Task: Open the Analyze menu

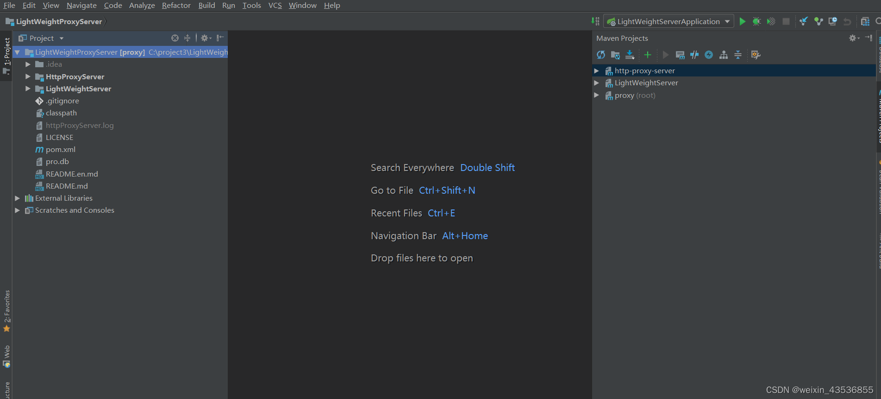Action: (x=142, y=5)
